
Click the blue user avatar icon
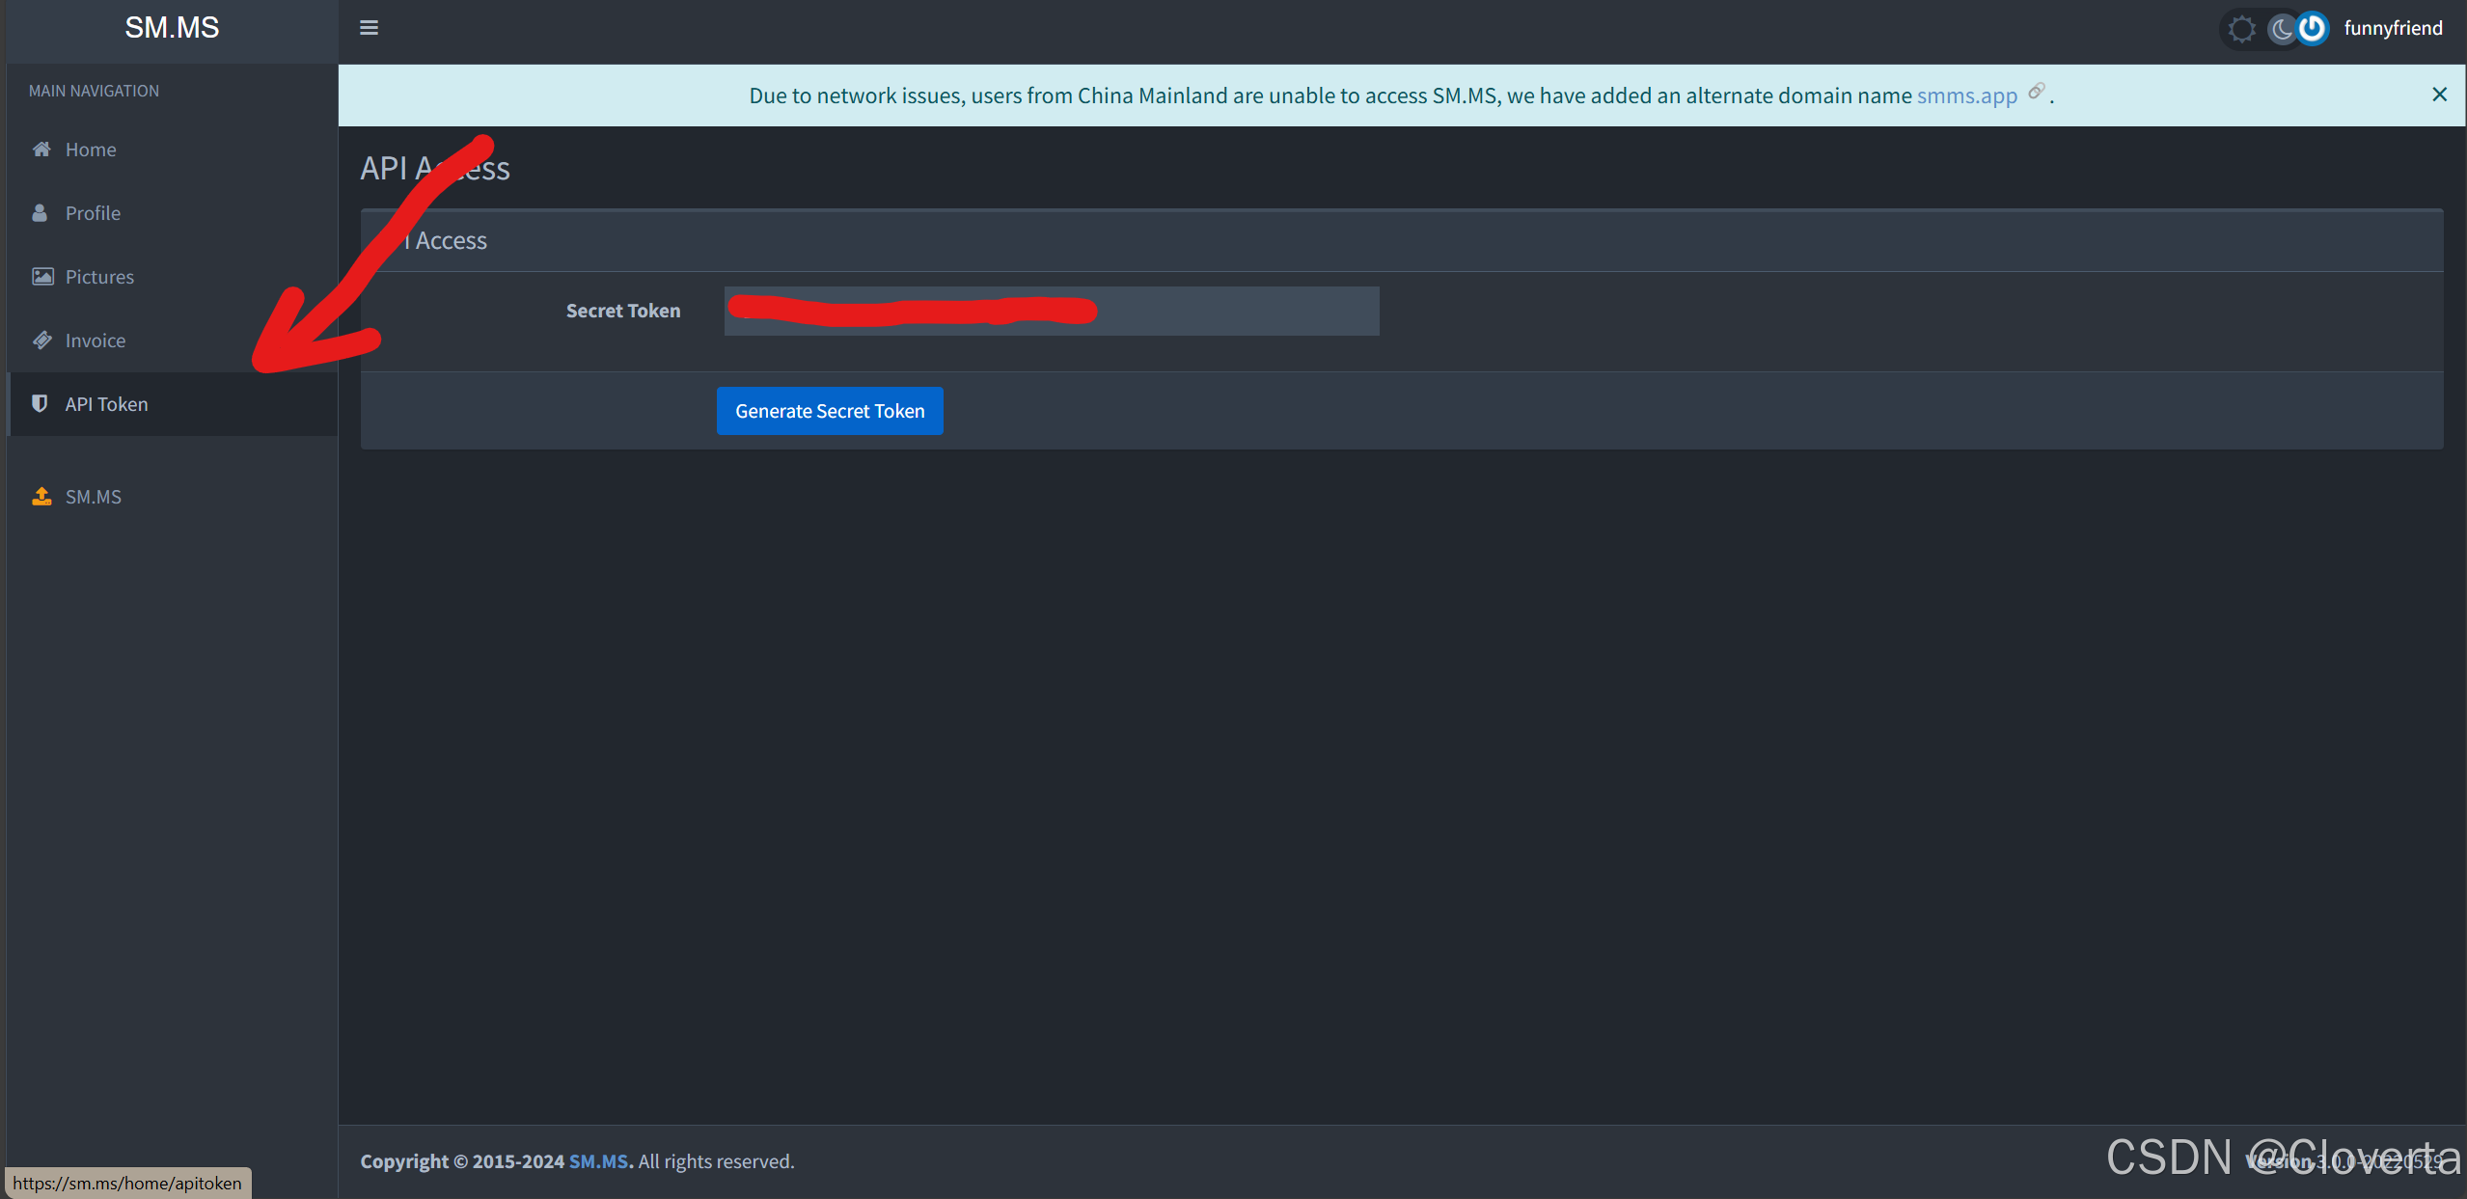2312,28
